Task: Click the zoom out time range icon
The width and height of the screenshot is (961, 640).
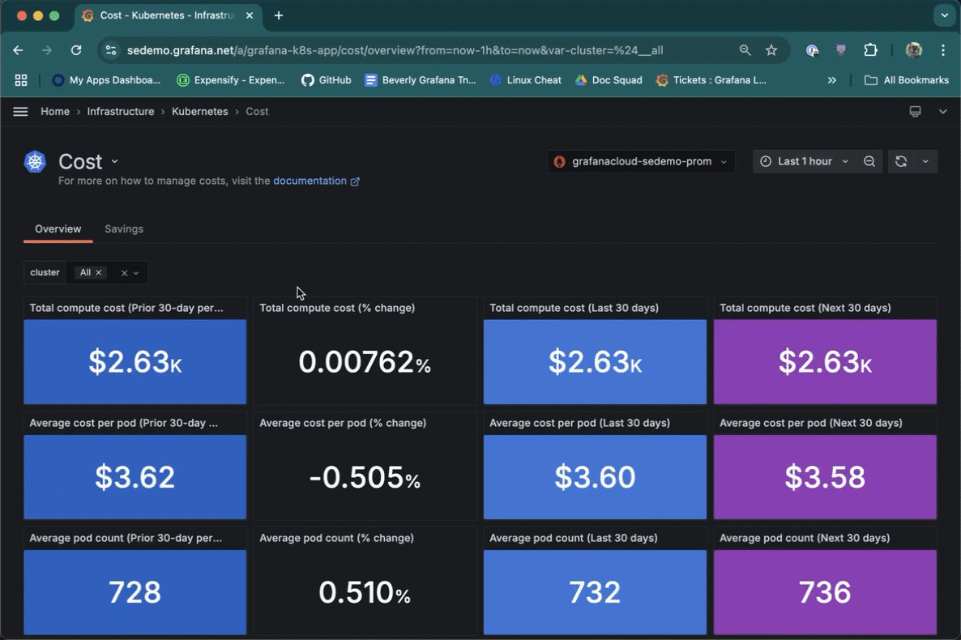Action: coord(869,161)
